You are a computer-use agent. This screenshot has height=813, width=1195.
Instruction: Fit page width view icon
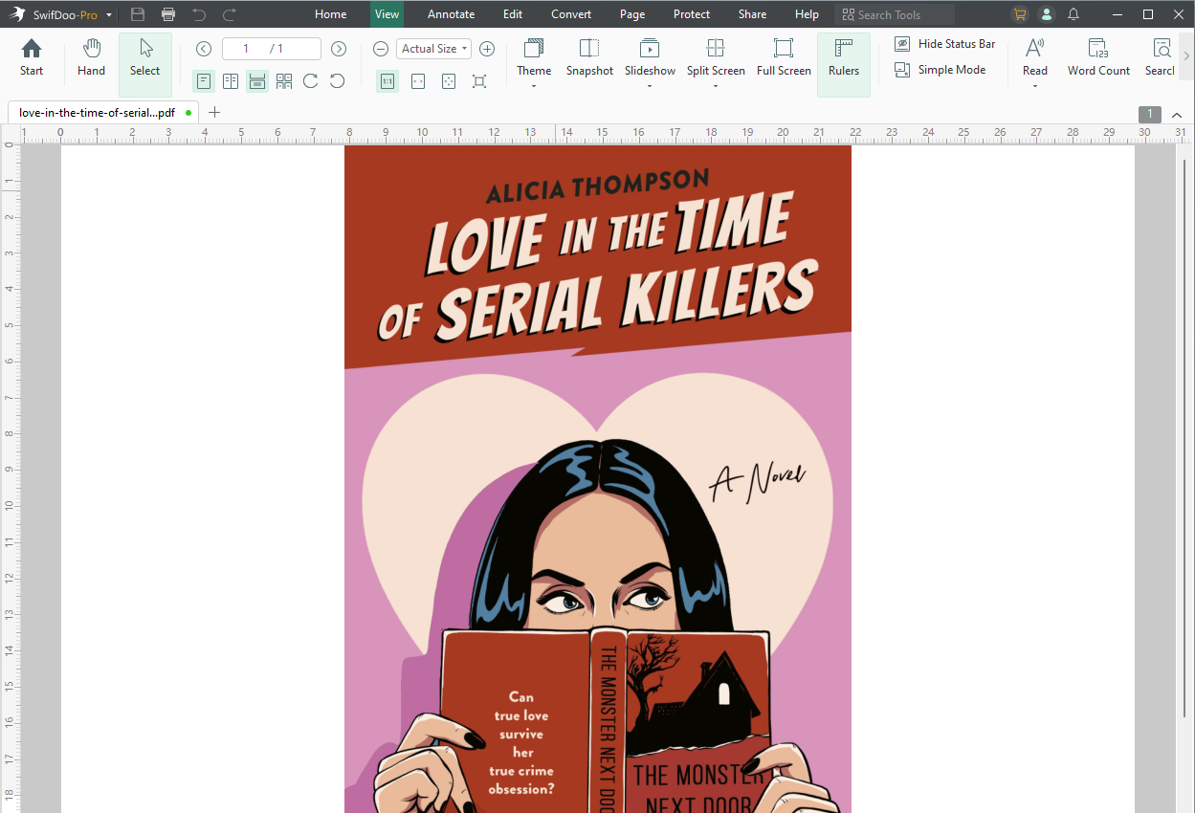point(418,81)
